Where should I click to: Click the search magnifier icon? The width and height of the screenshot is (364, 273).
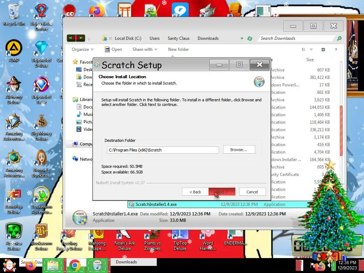click(339, 38)
